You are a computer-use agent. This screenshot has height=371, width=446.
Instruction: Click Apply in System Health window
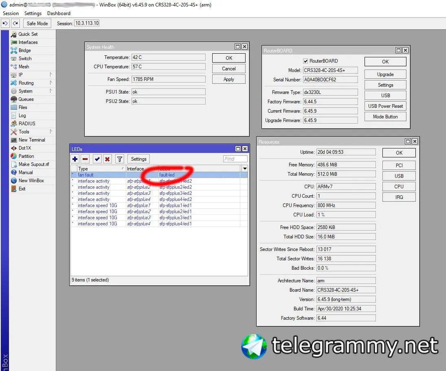[x=229, y=79]
